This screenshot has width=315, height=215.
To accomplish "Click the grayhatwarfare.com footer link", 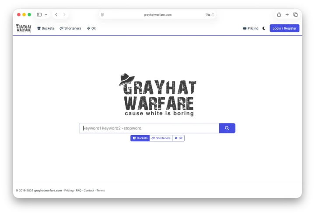I will 48,191.
